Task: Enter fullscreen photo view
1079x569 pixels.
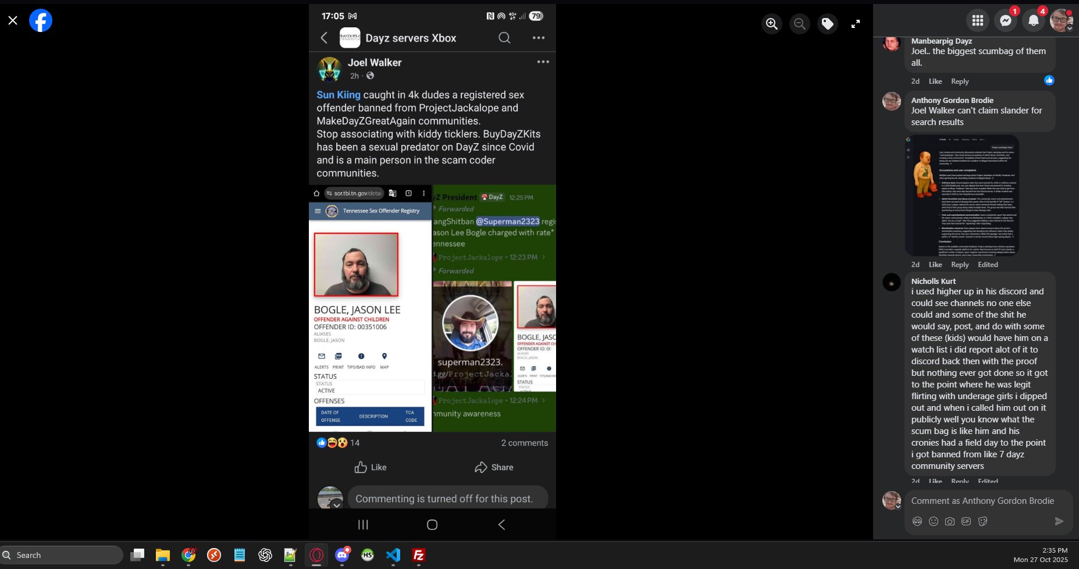Action: click(856, 24)
